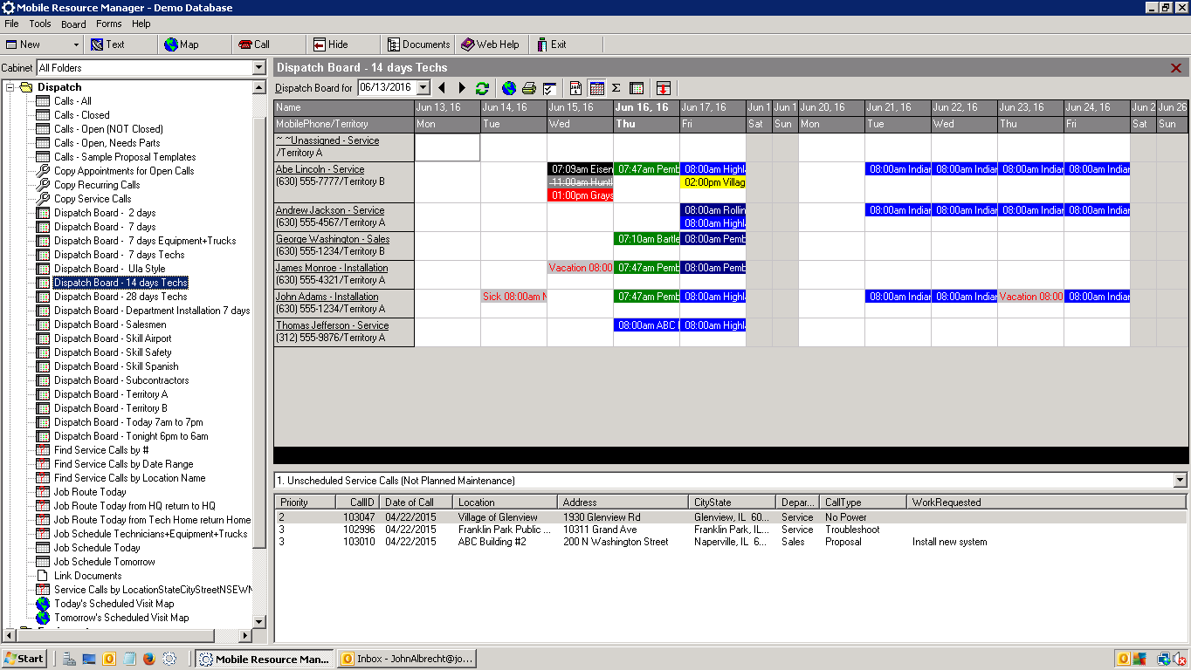Advance to next date with right arrow

(463, 88)
